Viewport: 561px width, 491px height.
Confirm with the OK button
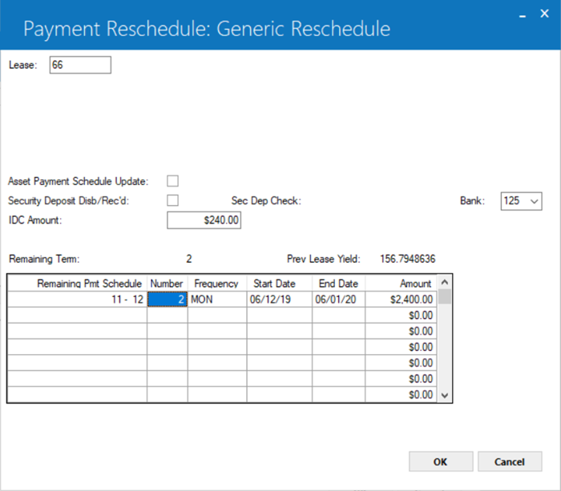[441, 461]
